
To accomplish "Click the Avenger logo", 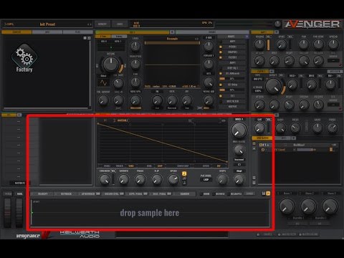I will [312, 24].
